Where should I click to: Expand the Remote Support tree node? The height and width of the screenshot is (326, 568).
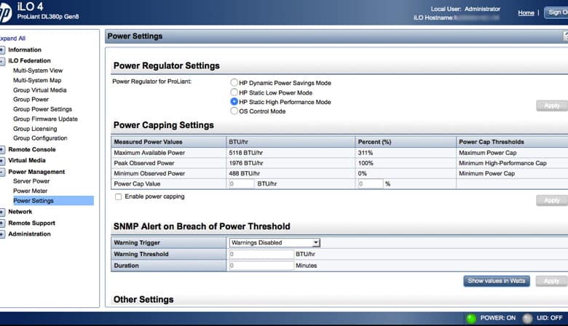[1, 223]
